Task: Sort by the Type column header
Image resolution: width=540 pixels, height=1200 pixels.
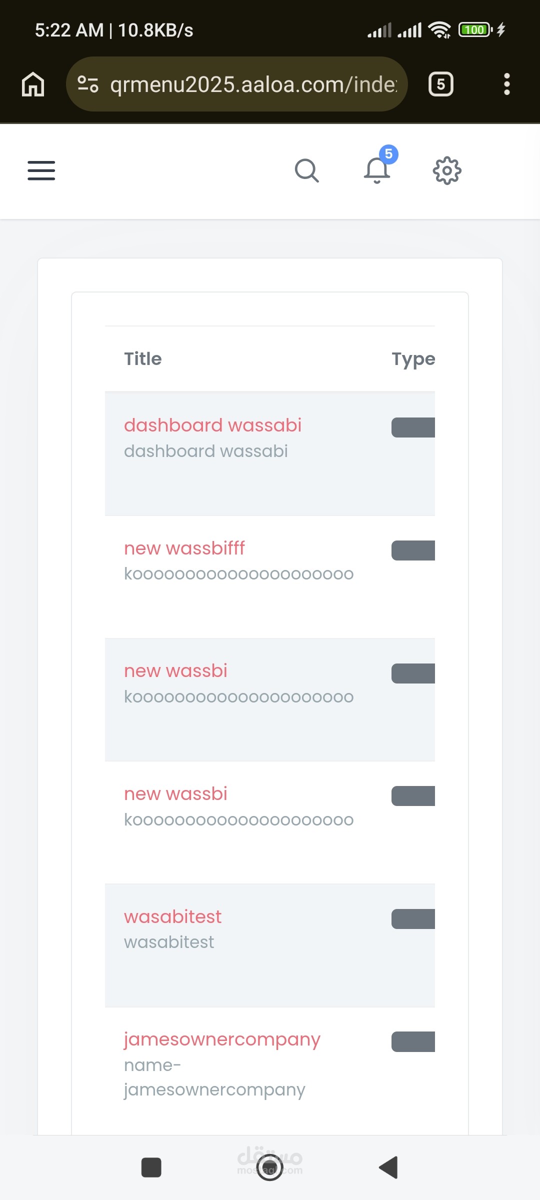Action: click(x=413, y=359)
